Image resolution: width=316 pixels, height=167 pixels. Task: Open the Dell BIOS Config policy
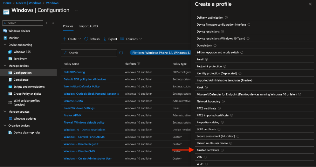(x=74, y=72)
